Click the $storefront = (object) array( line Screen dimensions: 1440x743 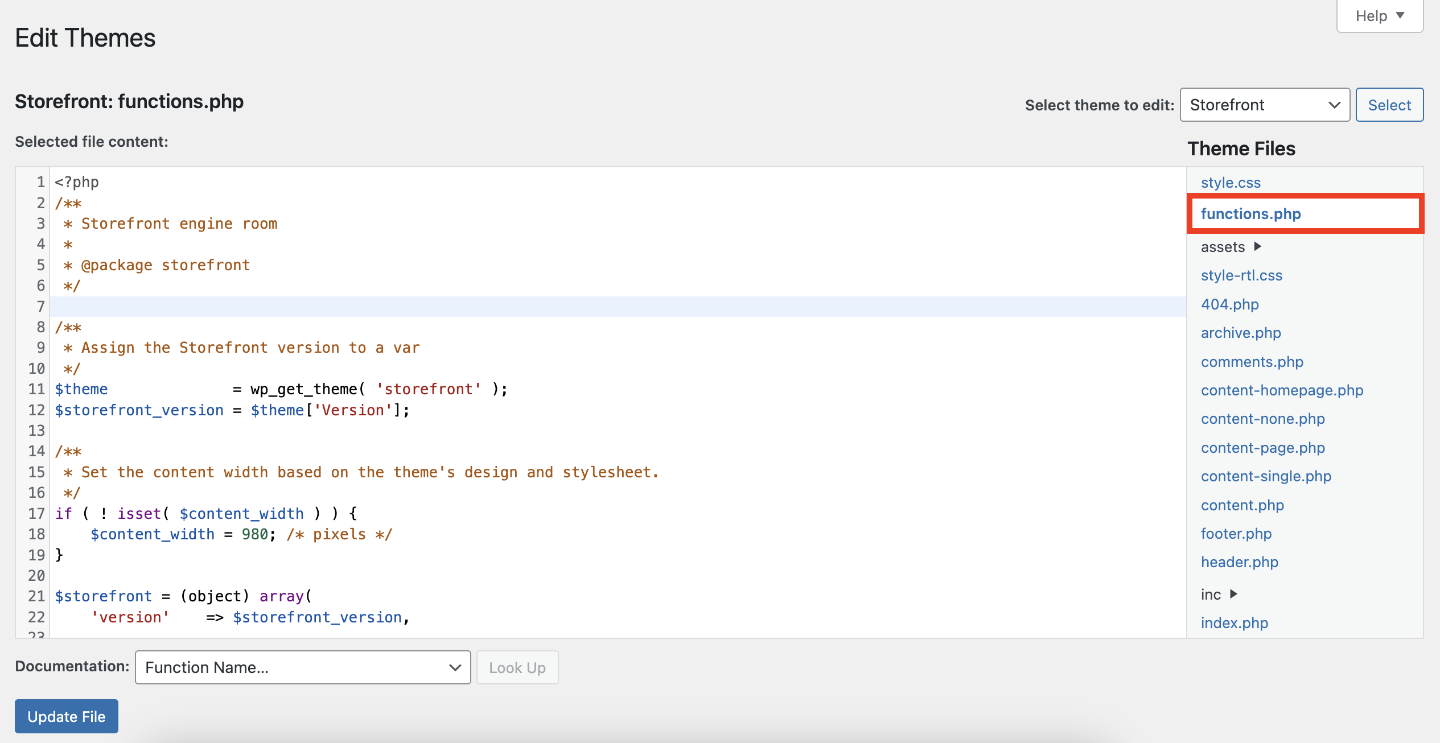[x=183, y=596]
